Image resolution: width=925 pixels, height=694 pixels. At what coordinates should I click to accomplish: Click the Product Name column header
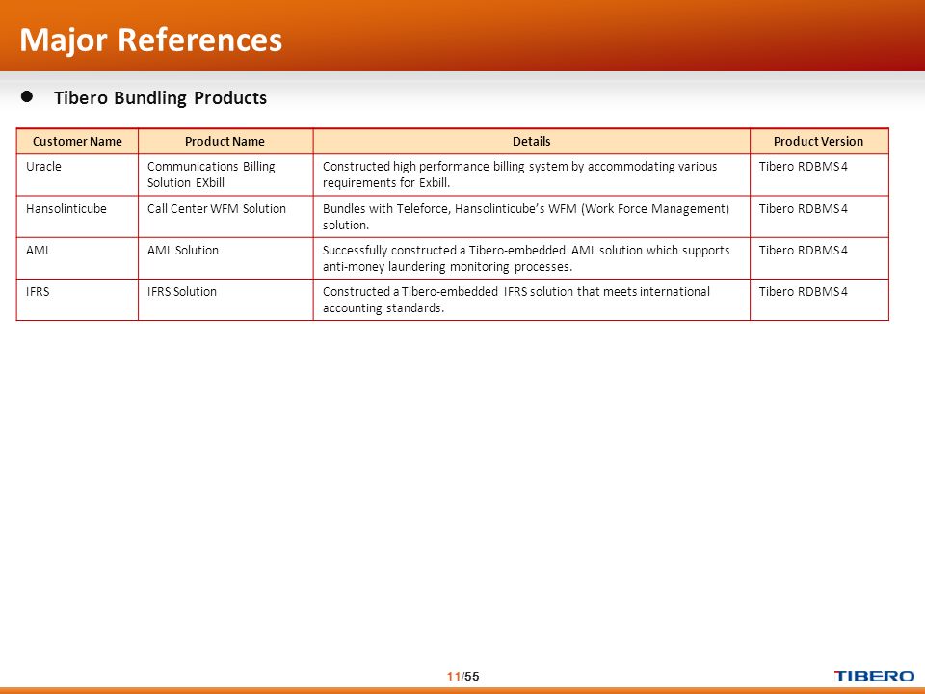(225, 142)
